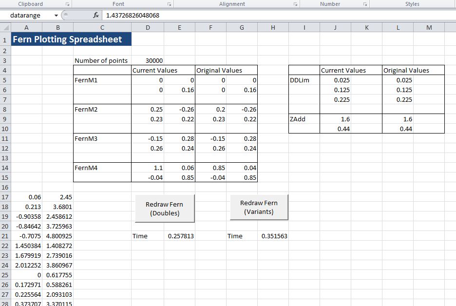Select column J header
This screenshot has width=456, height=306.
coord(335,28)
